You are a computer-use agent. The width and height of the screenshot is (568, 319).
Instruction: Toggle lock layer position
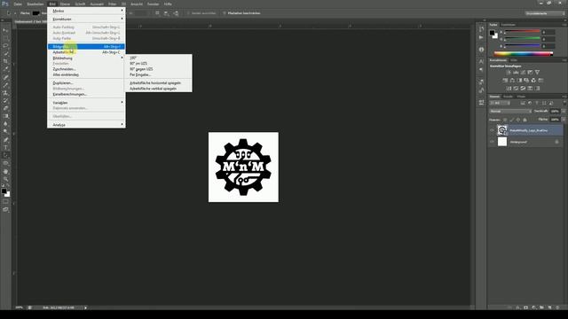[x=518, y=120]
